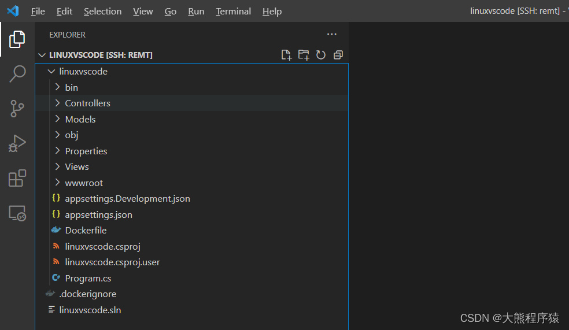Screen dimensions: 569x330
Task: Collapse the LINUXVSCODE [SSH: REMT] section
Action: (42, 55)
